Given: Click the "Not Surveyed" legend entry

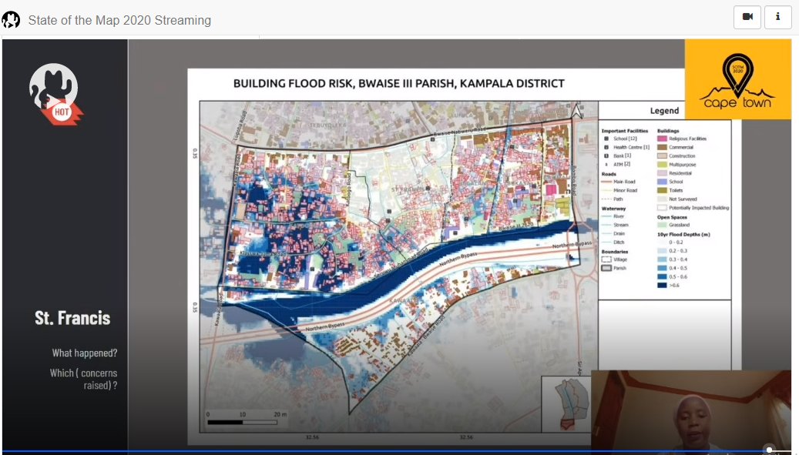Looking at the screenshot, I should [x=683, y=199].
